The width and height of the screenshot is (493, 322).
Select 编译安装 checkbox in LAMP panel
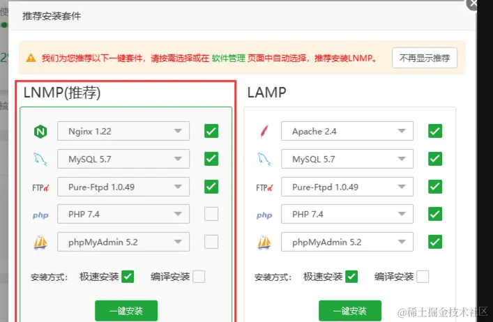coord(423,277)
